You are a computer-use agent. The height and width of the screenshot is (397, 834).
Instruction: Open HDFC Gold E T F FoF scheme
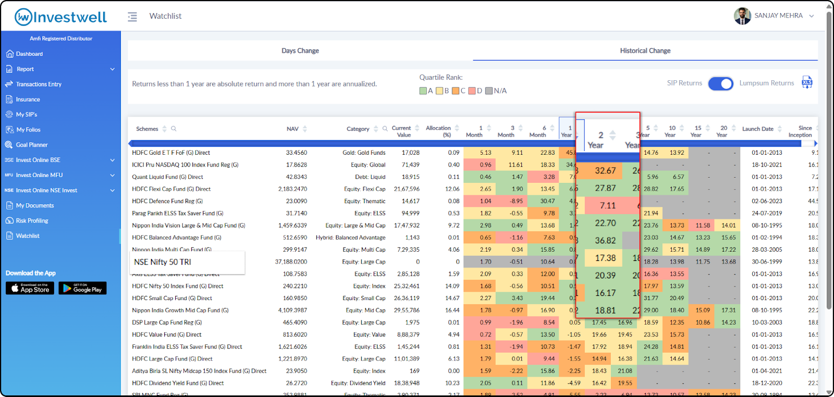pos(171,153)
